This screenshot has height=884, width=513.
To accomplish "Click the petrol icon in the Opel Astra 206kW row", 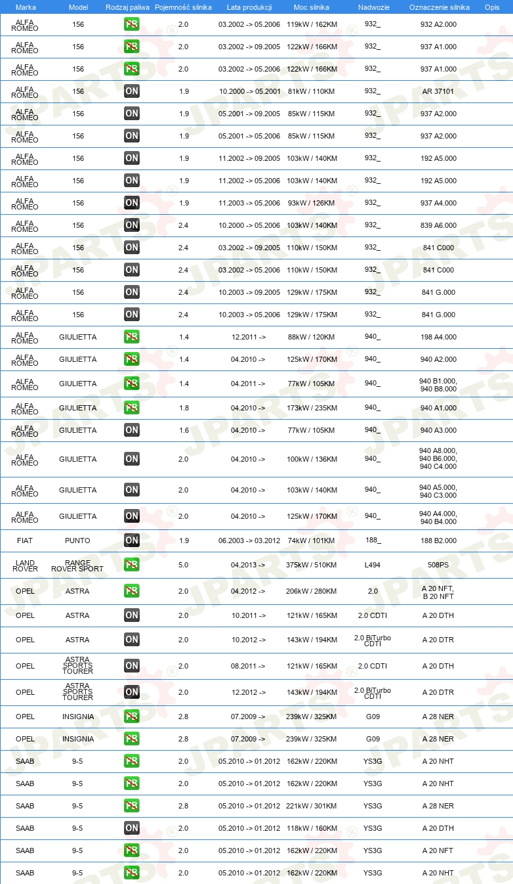I will tap(132, 591).
